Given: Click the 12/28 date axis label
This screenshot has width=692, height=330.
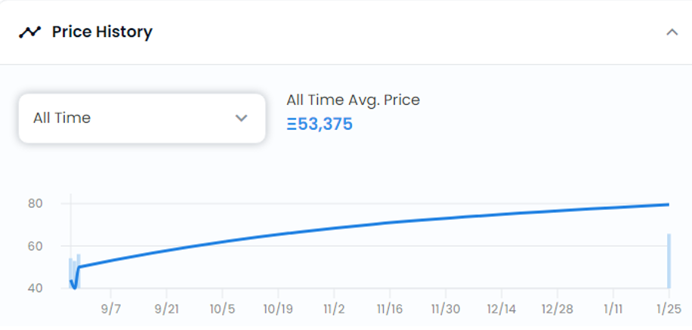Looking at the screenshot, I should point(557,309).
